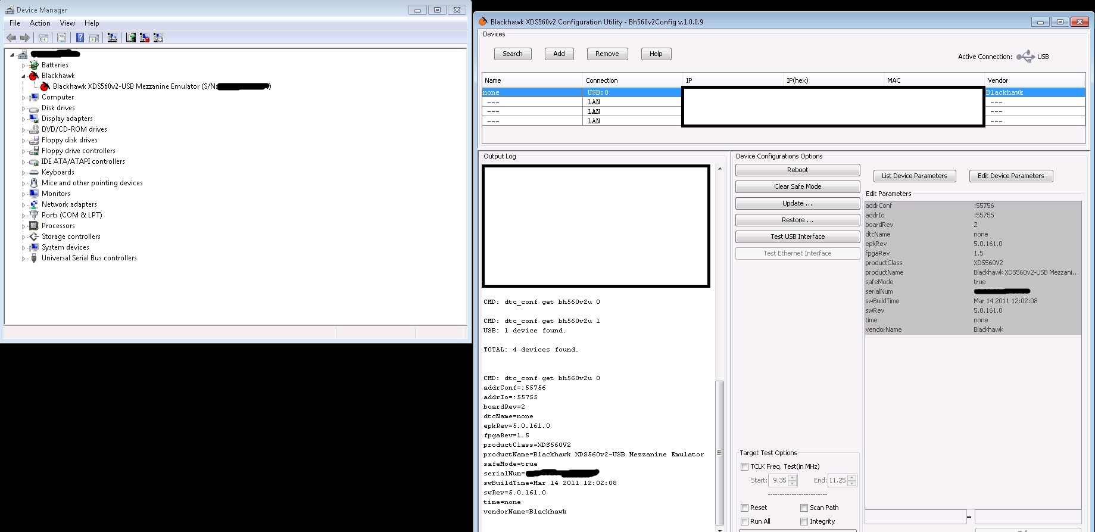Click the Keyboards category icon

(x=34, y=172)
